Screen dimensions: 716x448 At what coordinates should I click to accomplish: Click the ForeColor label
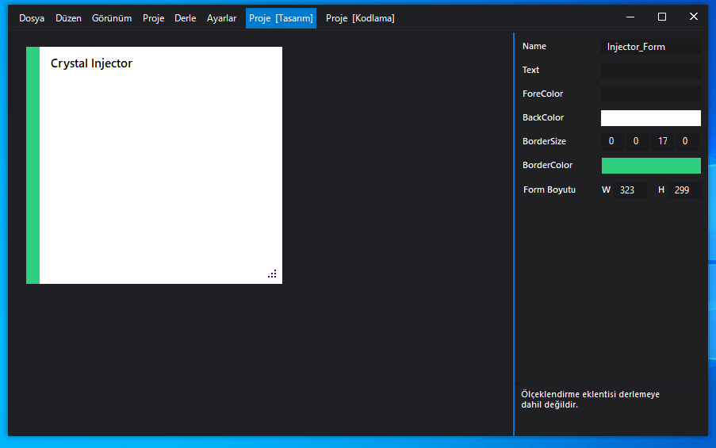tap(543, 94)
